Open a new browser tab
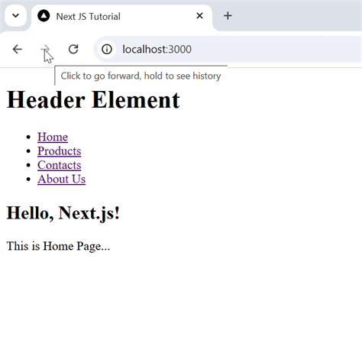This screenshot has width=362, height=340. (x=228, y=16)
